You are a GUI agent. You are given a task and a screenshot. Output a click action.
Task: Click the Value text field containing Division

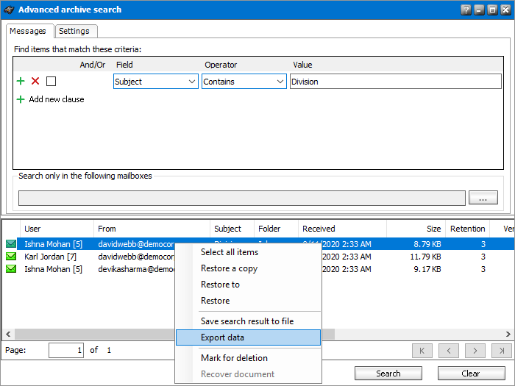click(395, 82)
